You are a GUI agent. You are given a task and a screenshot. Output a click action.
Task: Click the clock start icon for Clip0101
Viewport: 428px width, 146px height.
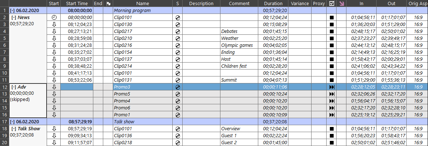coord(54,18)
